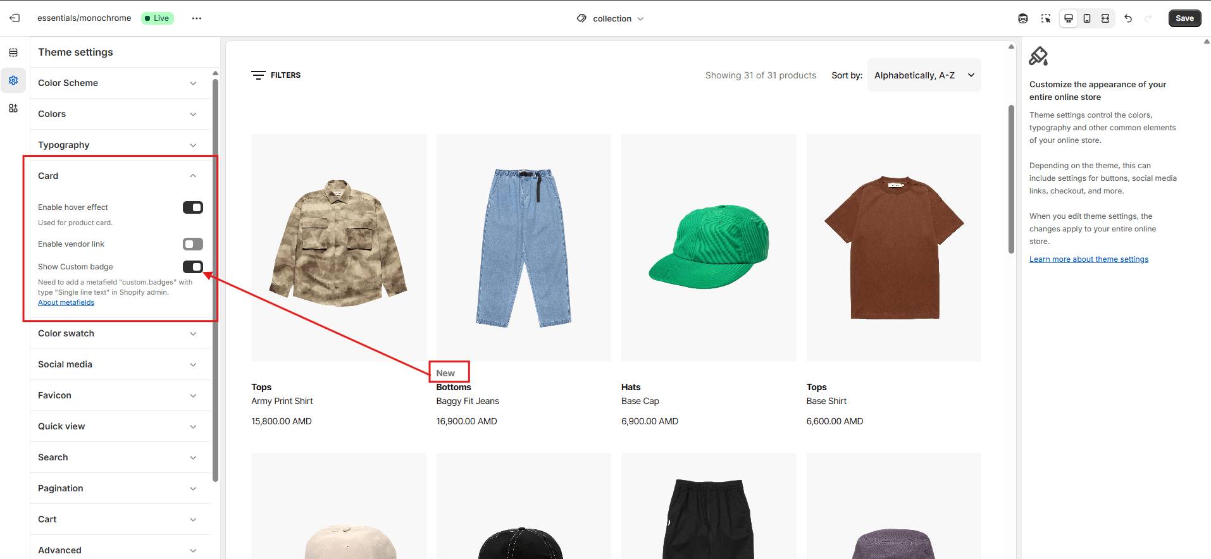Click the exit editor icon
Viewport: 1211px width, 559px height.
click(x=15, y=18)
